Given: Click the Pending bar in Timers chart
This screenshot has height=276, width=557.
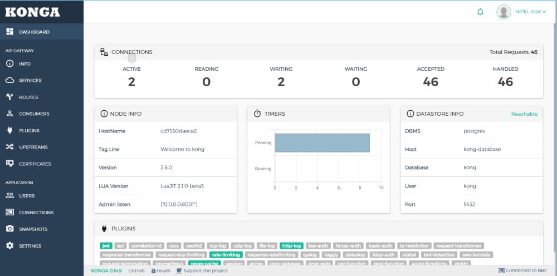Looking at the screenshot, I should 322,143.
